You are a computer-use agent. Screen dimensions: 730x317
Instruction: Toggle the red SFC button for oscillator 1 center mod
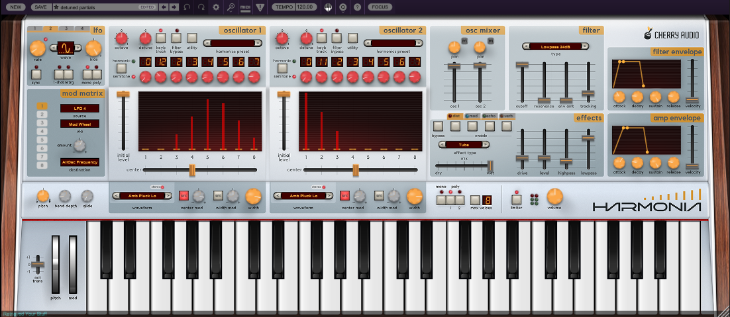point(184,196)
